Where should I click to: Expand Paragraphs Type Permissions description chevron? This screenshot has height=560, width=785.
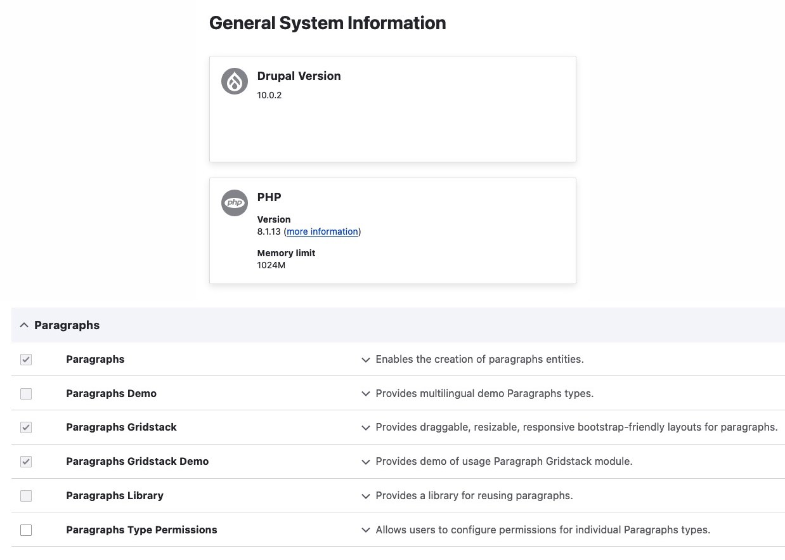(x=365, y=530)
